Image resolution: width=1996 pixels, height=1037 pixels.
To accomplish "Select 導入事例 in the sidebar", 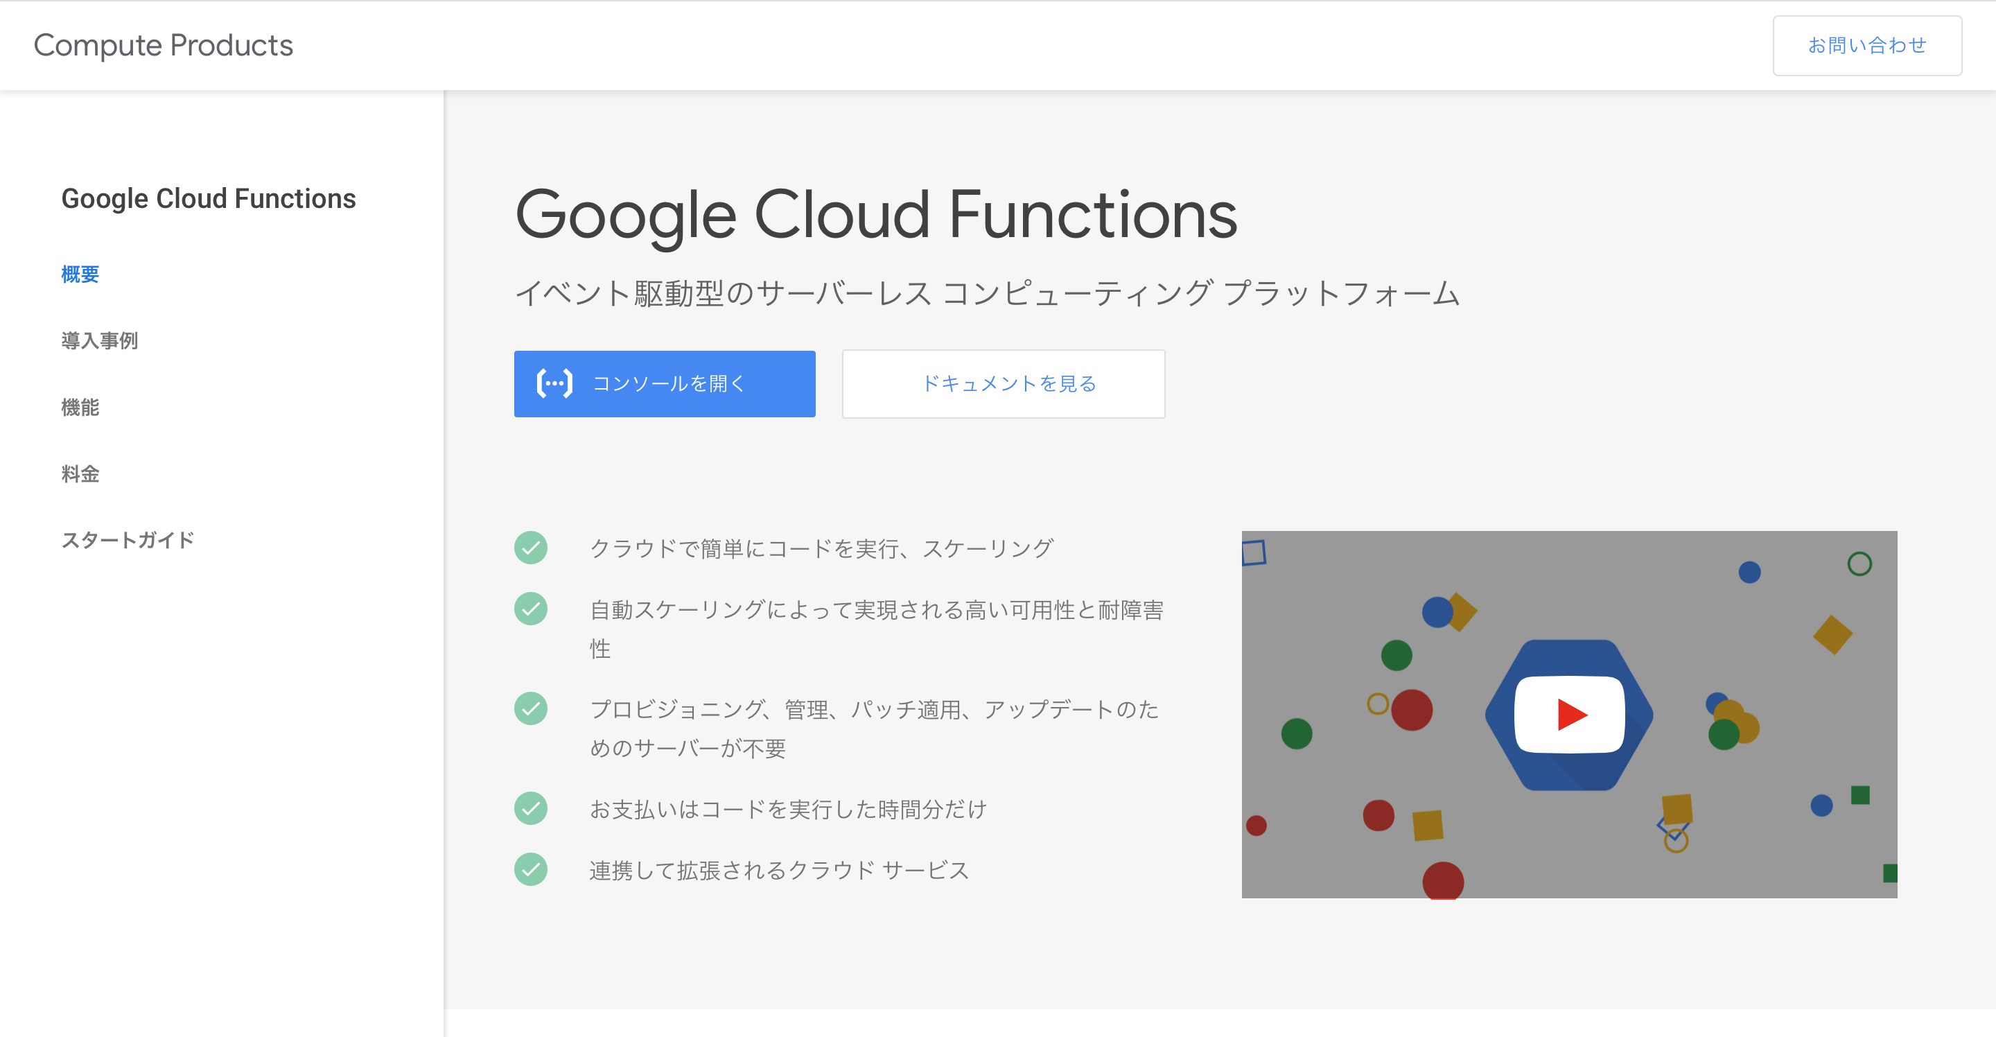I will tap(99, 340).
